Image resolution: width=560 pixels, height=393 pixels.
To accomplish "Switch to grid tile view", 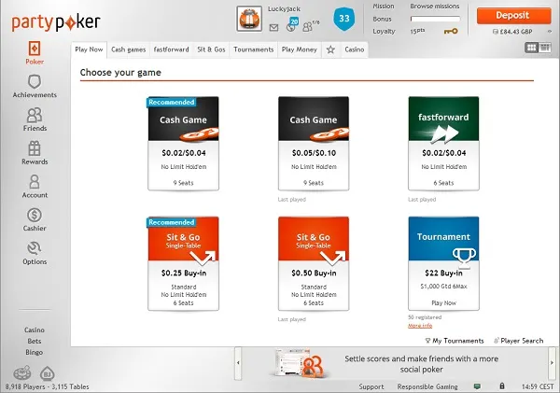I will [x=531, y=48].
